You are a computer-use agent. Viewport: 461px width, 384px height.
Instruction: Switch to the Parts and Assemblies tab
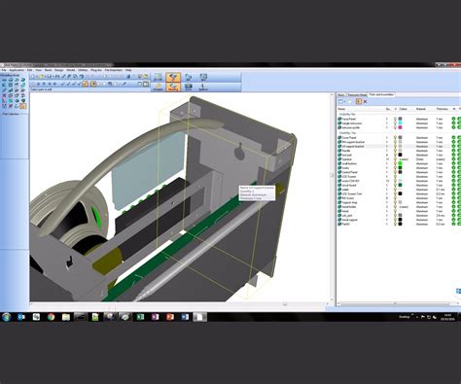click(x=381, y=94)
